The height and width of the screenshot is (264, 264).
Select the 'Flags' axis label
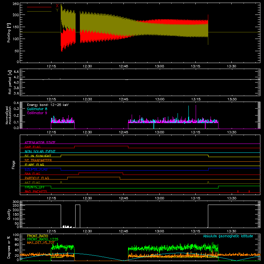click(x=13, y=165)
